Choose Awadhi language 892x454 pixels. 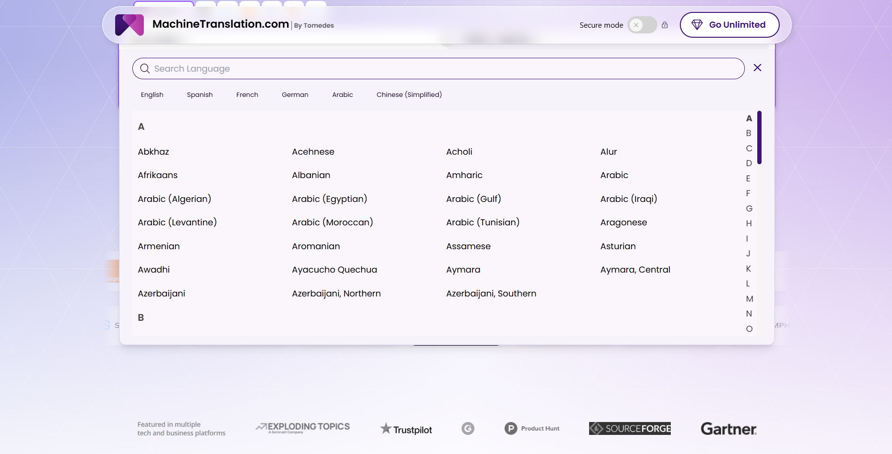154,270
